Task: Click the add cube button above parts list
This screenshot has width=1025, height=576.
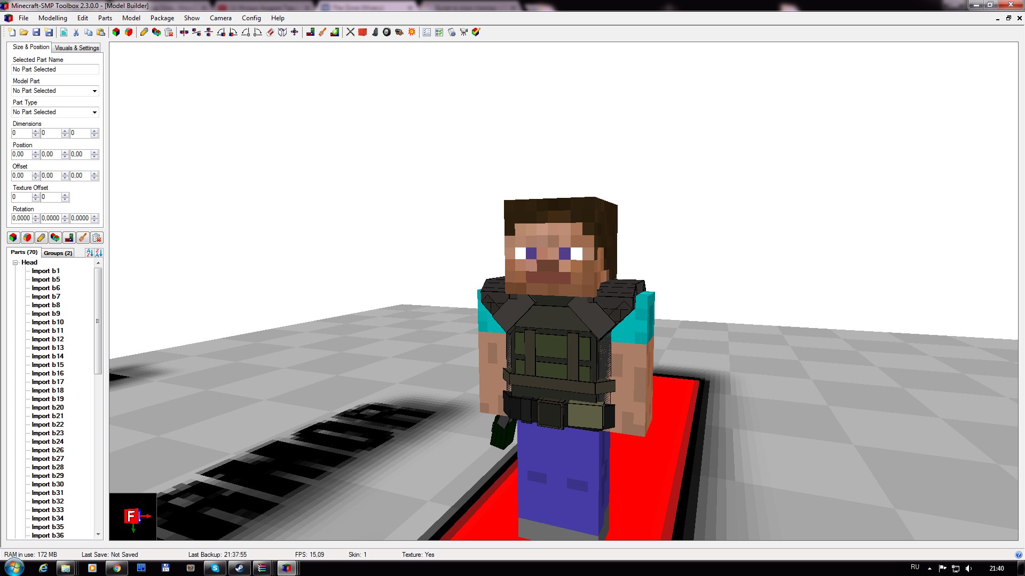Action: [13, 238]
